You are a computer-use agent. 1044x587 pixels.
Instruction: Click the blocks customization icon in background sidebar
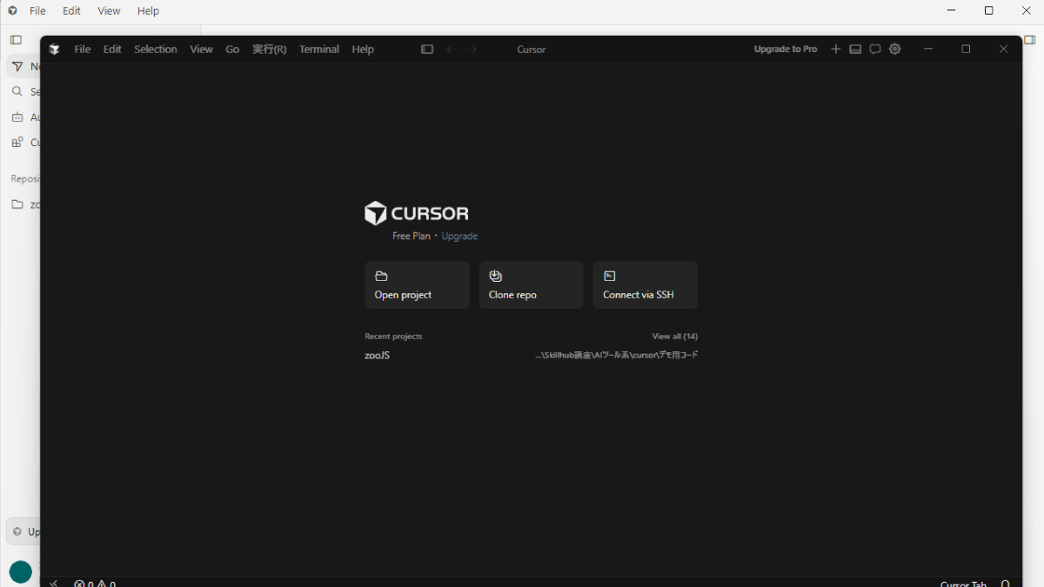click(17, 142)
